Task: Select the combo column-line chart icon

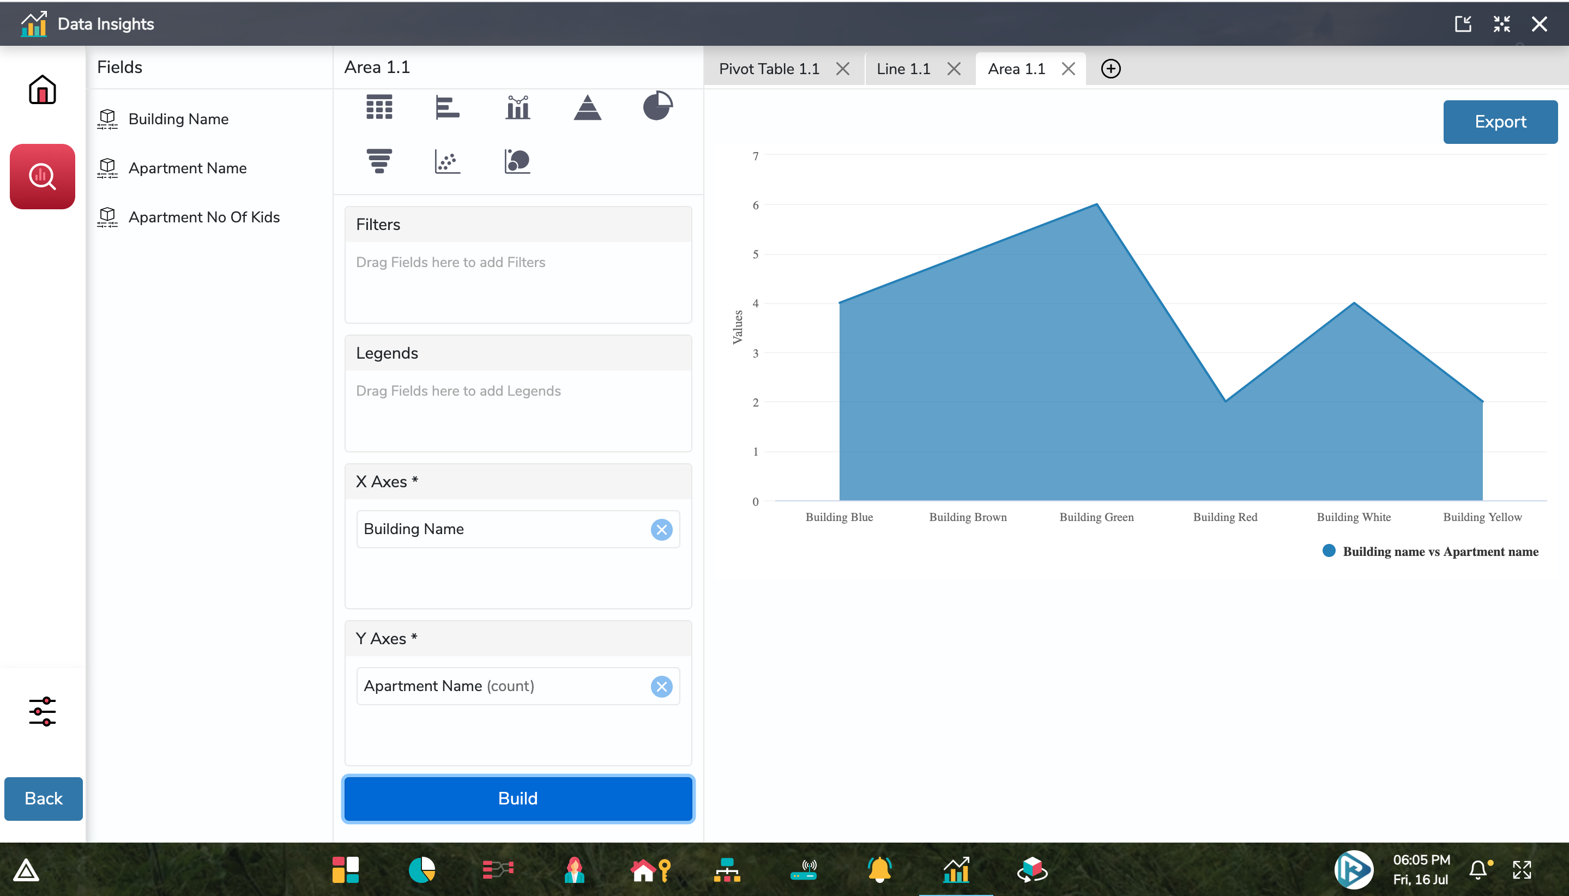Action: (518, 107)
